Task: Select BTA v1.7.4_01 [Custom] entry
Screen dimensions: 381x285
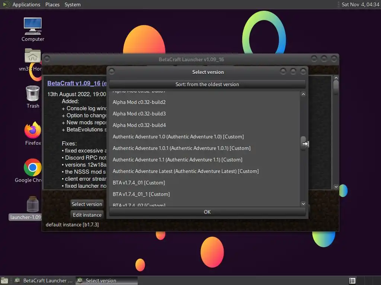Action: click(x=204, y=183)
